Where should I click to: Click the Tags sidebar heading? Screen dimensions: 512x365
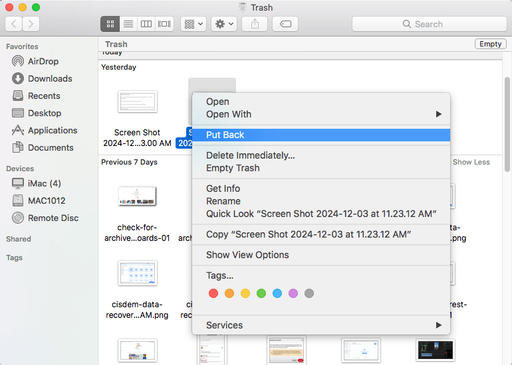(15, 257)
